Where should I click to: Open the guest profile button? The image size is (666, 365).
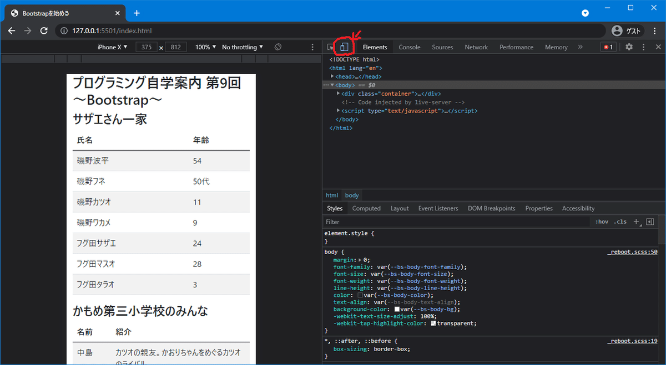(627, 31)
